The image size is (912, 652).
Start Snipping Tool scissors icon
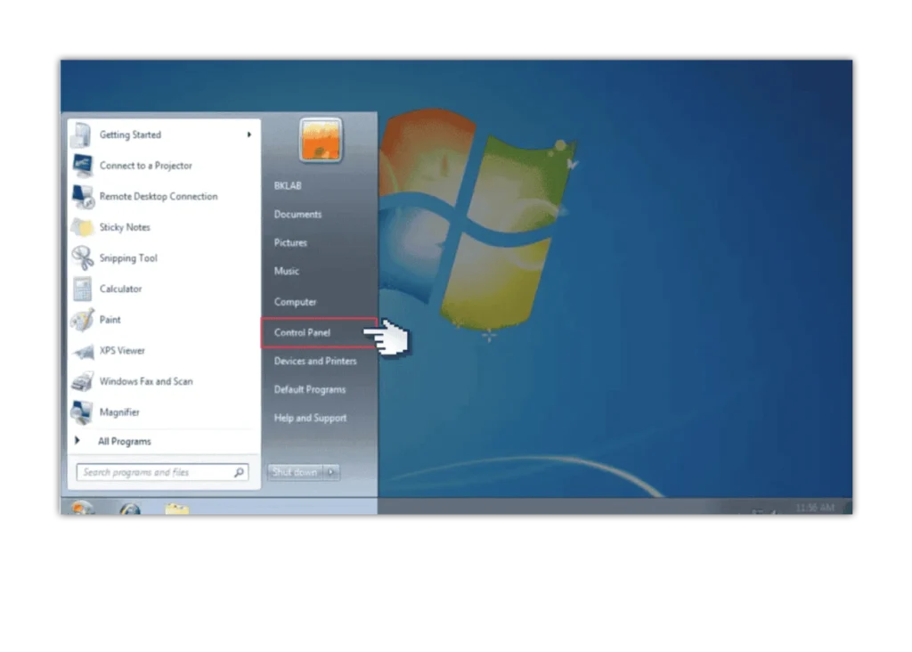click(82, 258)
